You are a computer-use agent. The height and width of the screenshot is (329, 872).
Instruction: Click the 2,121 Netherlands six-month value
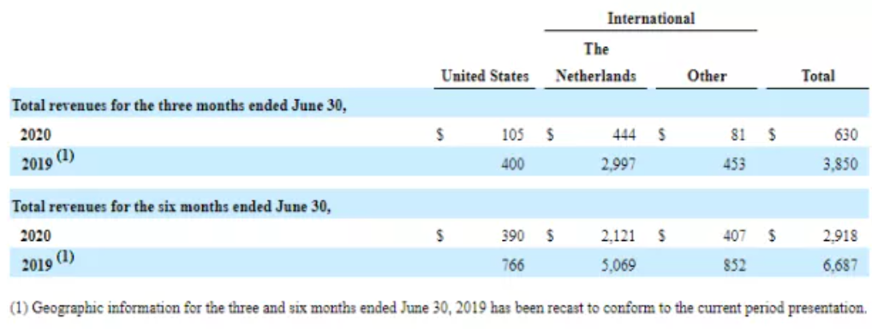coord(620,236)
